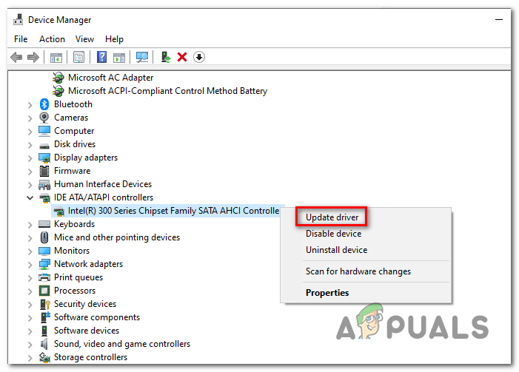Expand the Keyboards chevron
The image size is (519, 372).
click(x=30, y=225)
